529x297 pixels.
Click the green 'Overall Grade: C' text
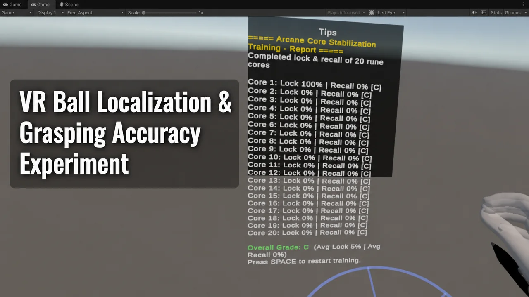click(278, 247)
